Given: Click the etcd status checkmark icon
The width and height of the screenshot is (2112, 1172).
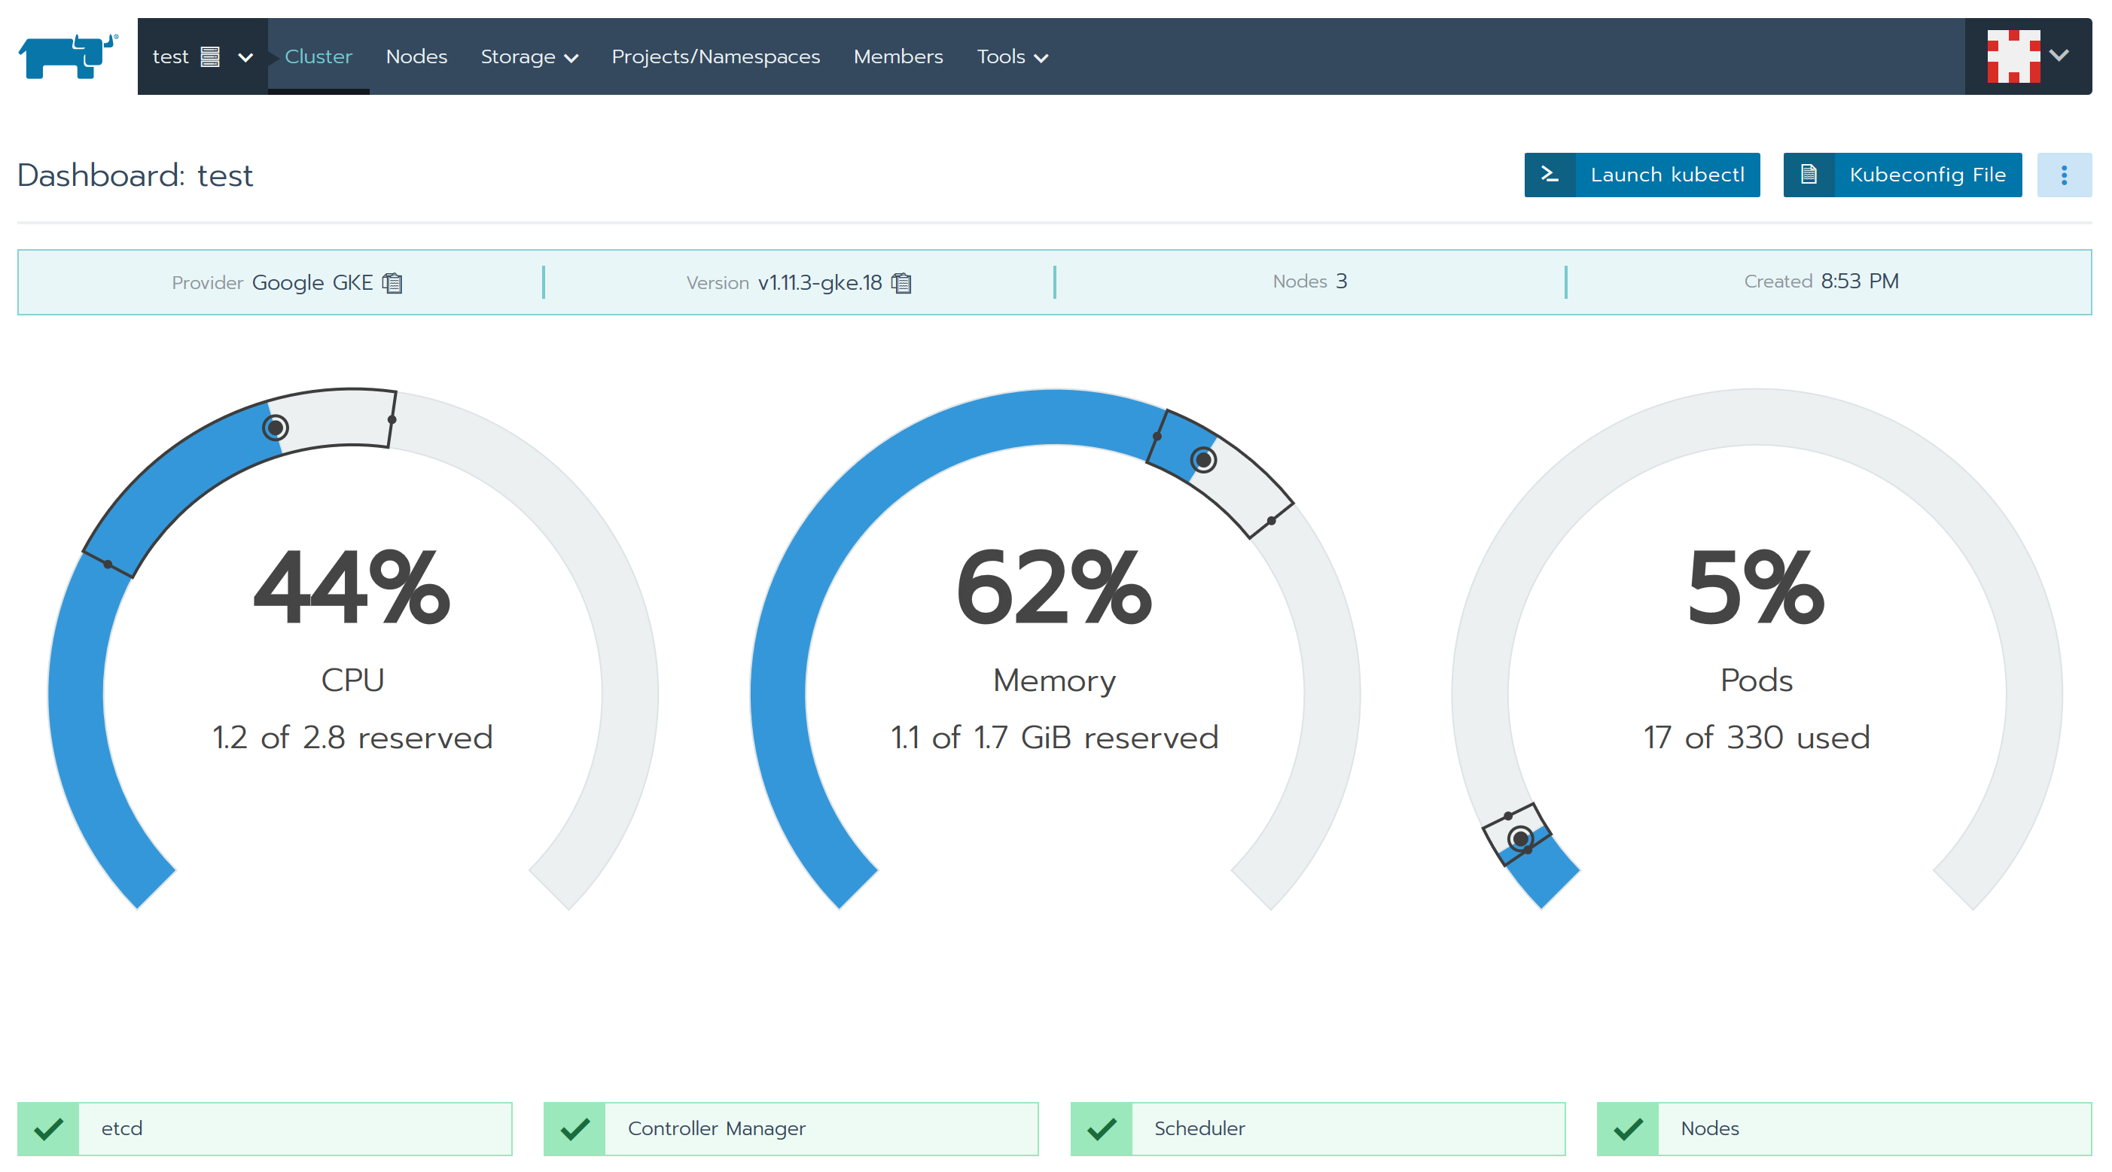Looking at the screenshot, I should [48, 1128].
